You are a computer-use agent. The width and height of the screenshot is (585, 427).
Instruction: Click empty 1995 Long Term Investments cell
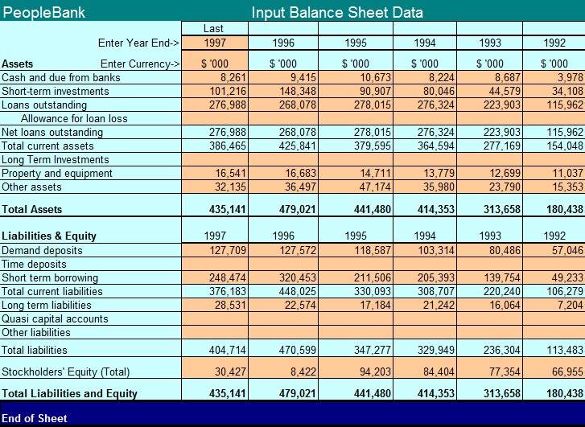point(354,160)
